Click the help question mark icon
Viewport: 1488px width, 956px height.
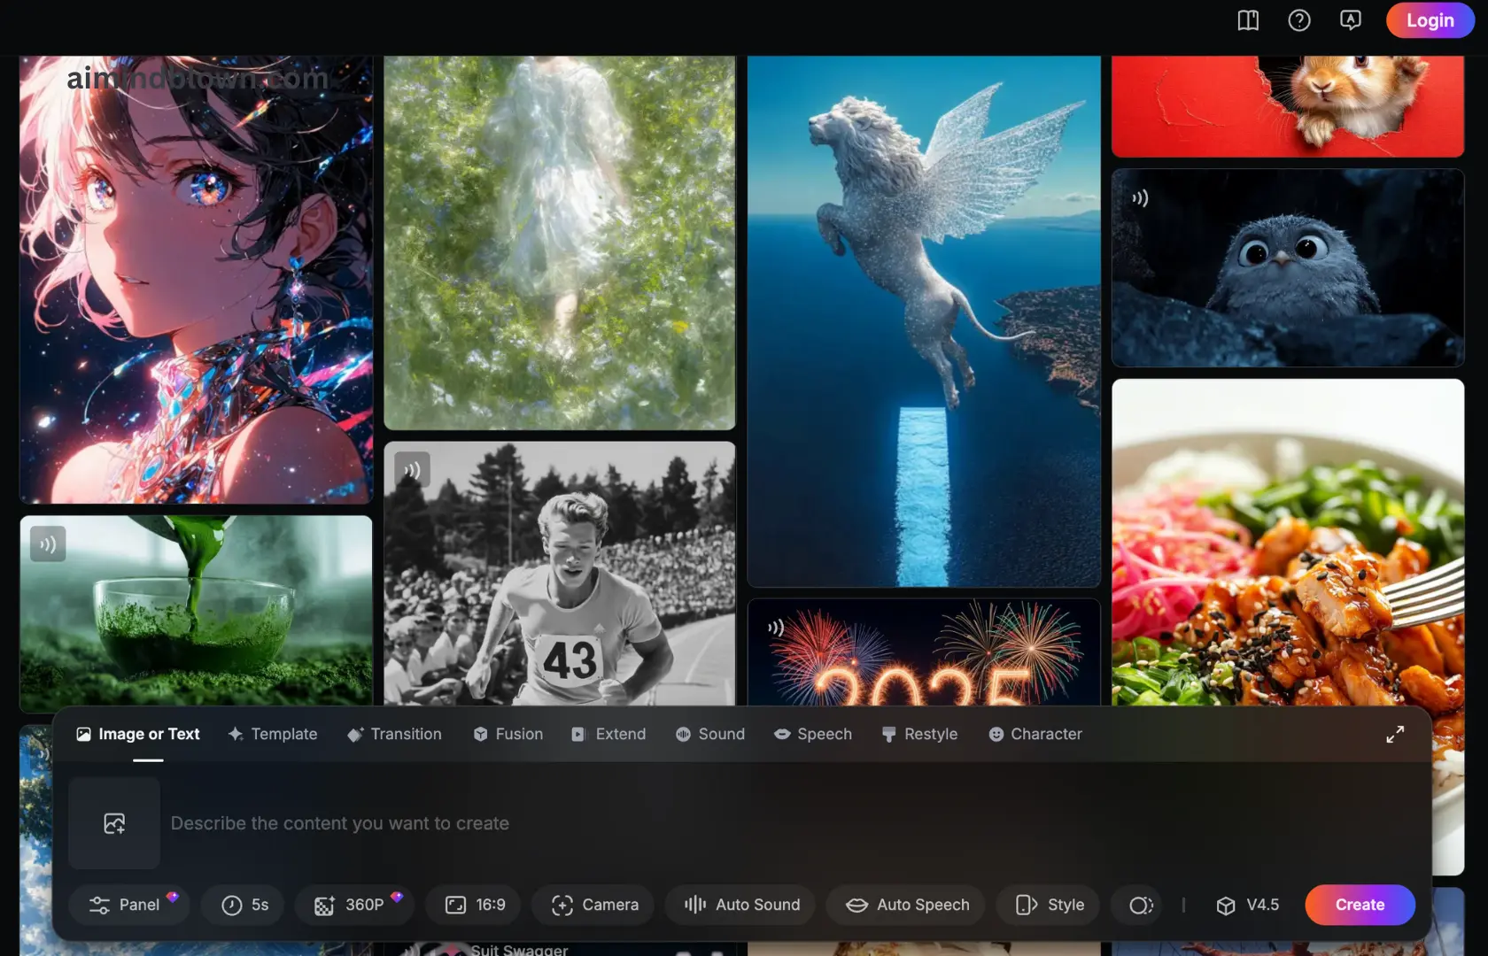(x=1299, y=20)
